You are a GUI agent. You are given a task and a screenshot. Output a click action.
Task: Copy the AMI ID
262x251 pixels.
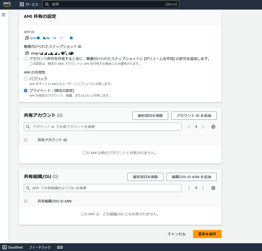27,38
